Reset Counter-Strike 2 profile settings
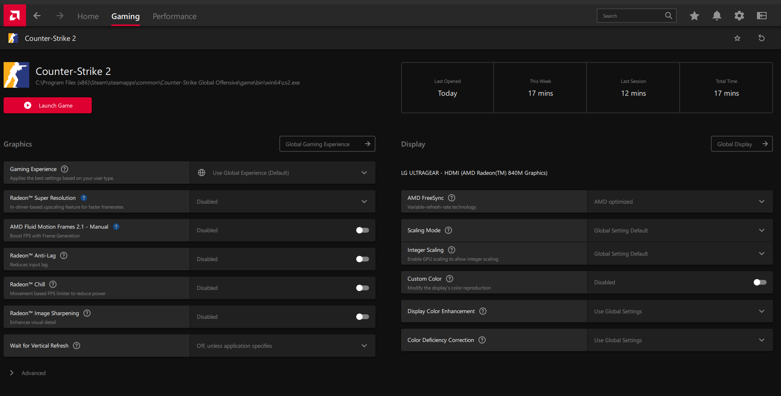The width and height of the screenshot is (781, 396). (762, 38)
